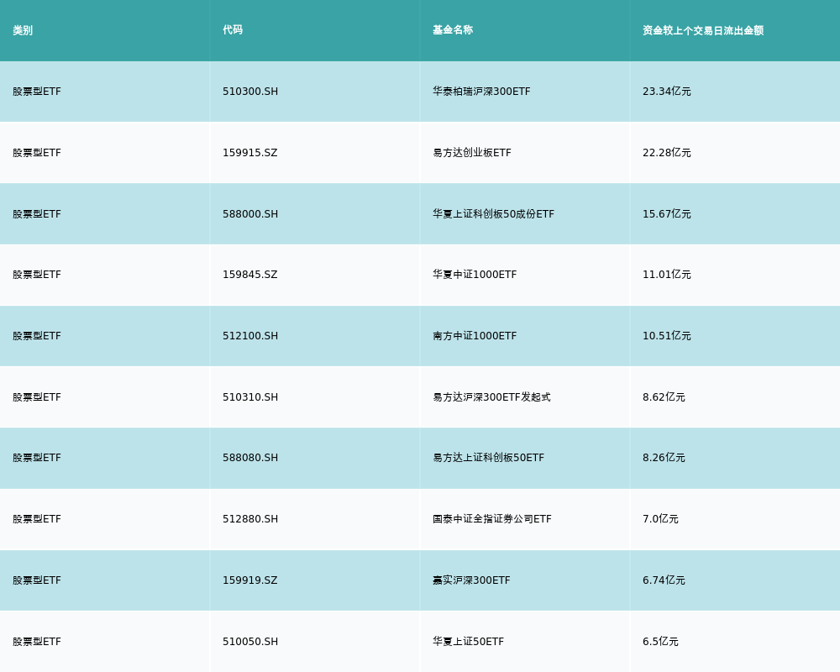The image size is (840, 672).
Task: Select outflow amount 6.74亿元
Action: pyautogui.click(x=664, y=580)
